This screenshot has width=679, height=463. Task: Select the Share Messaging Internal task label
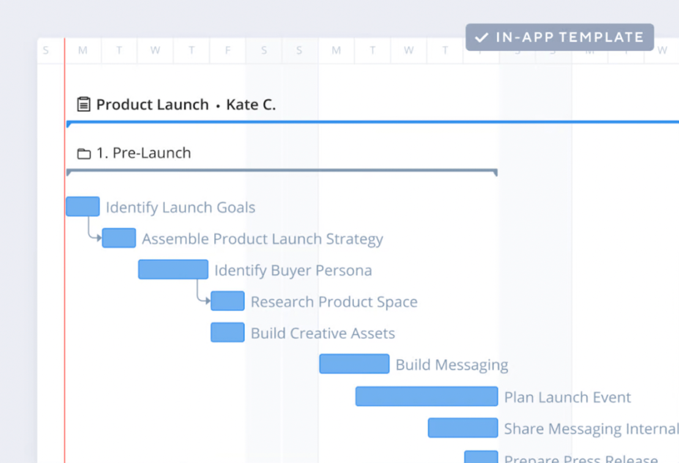click(590, 428)
